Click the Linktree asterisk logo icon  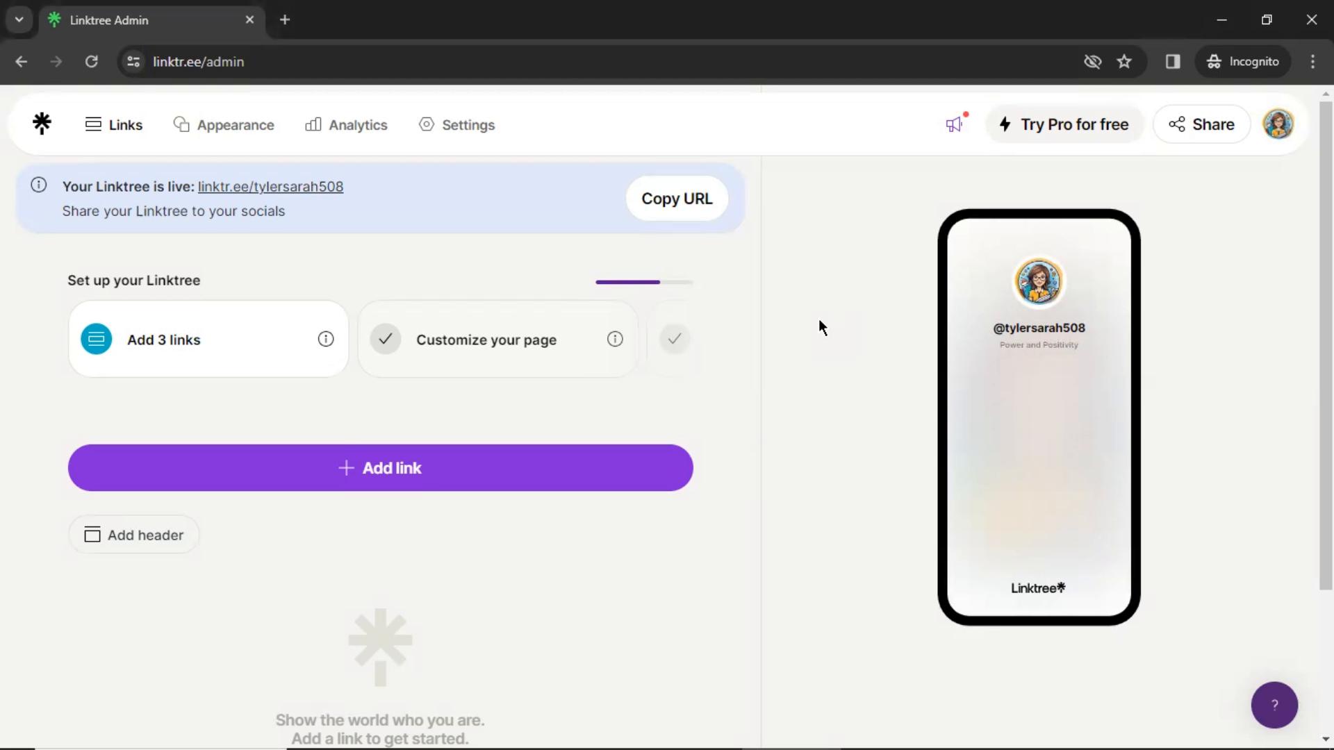42,124
